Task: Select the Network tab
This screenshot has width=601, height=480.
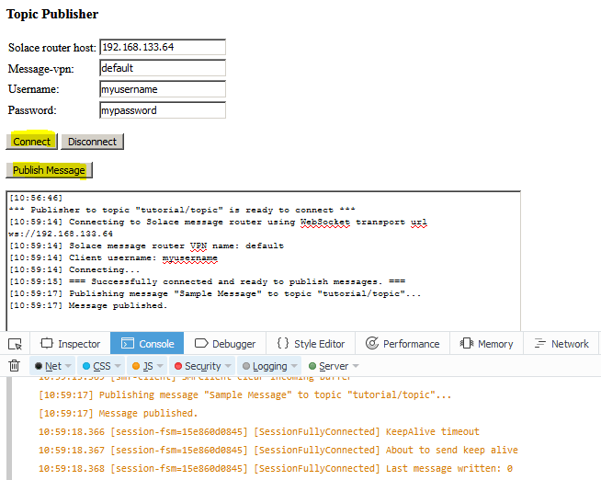Action: (x=561, y=344)
